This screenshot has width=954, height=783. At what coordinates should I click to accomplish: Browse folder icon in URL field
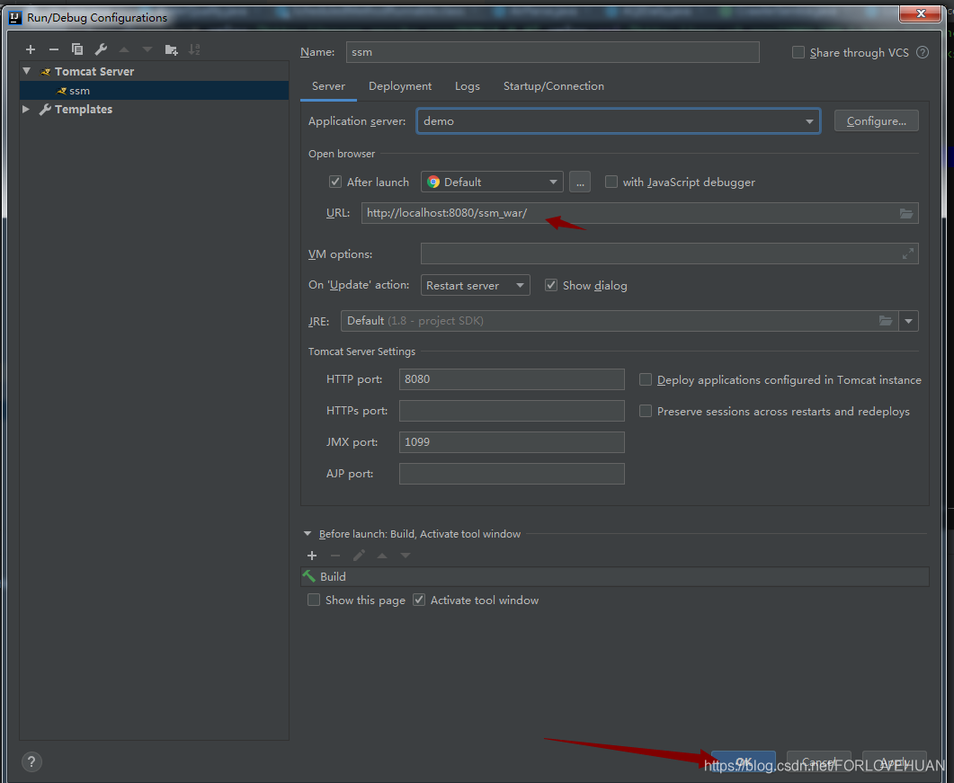coord(906,214)
